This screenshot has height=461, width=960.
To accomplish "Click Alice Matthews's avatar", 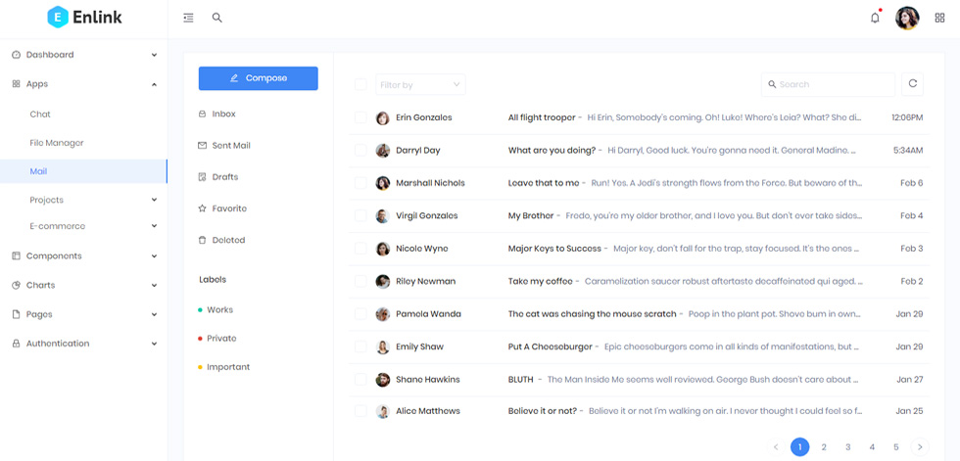I will pos(383,411).
